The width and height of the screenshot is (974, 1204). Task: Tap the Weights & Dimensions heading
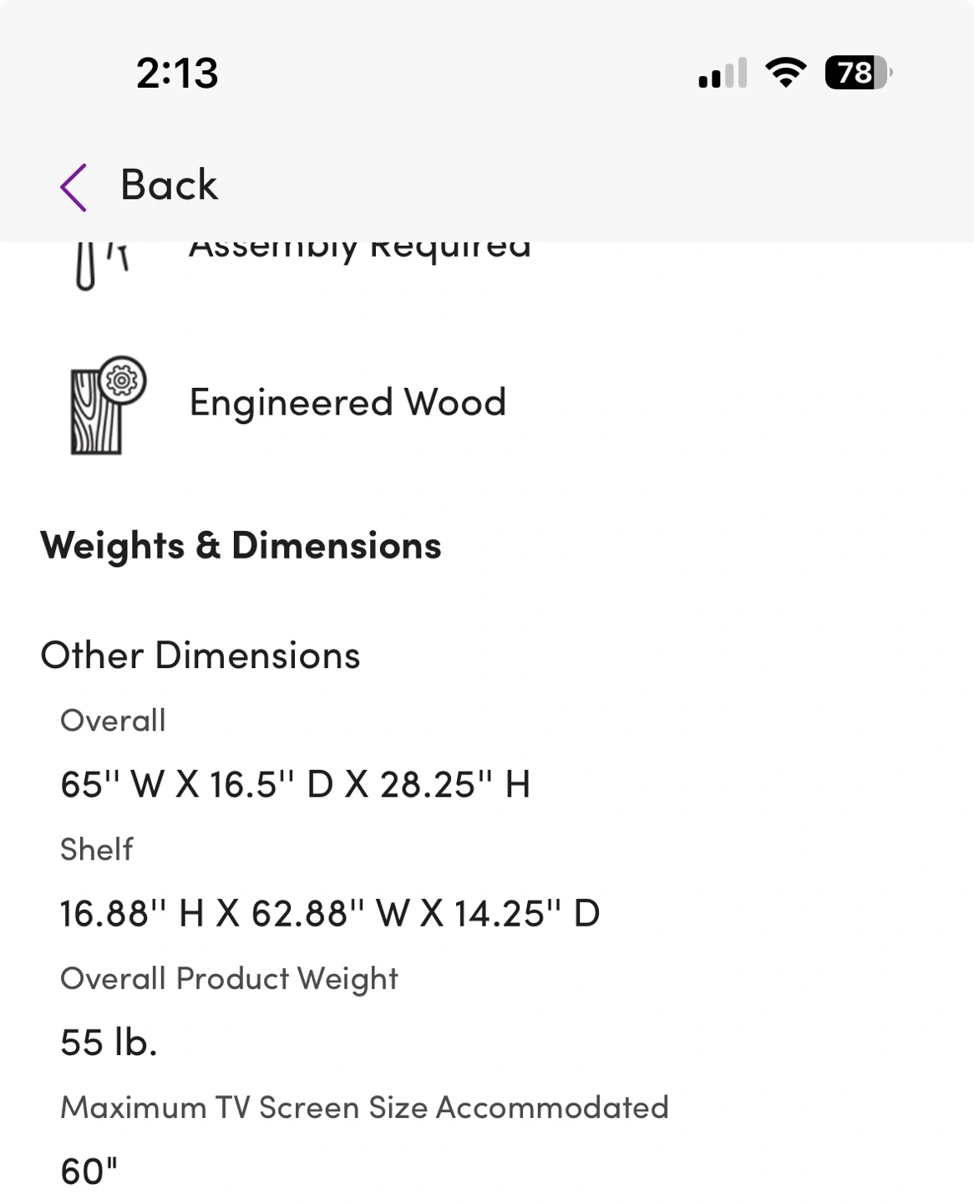tap(241, 545)
